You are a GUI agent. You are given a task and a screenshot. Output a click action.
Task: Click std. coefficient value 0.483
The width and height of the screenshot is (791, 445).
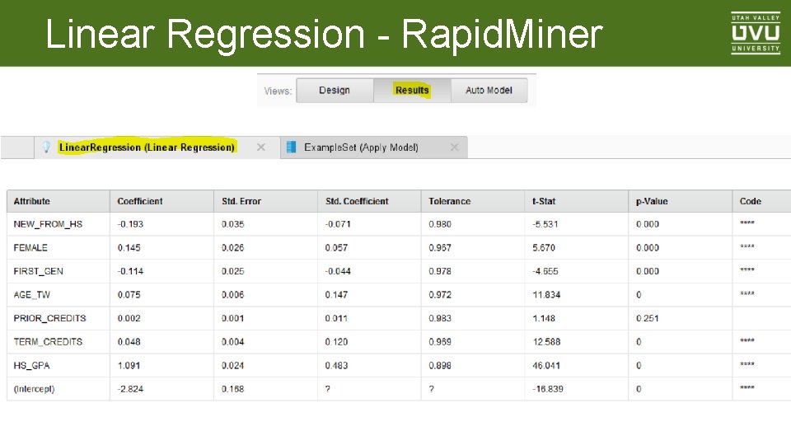[x=336, y=365]
